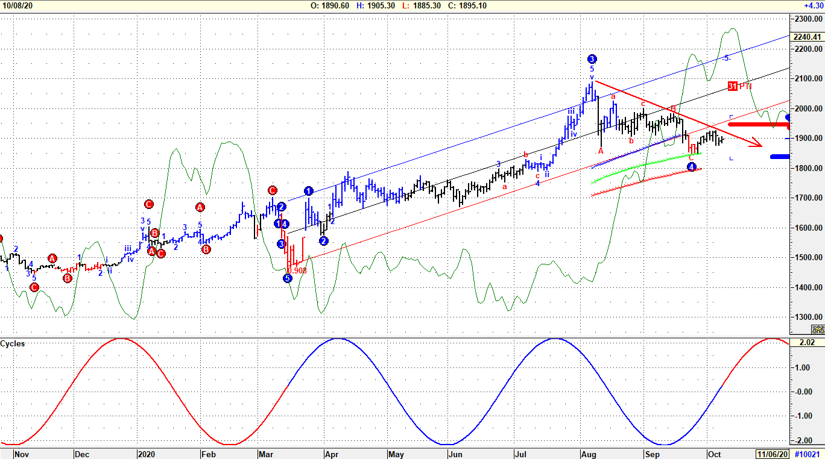Click the 2240.41 price label on axis
The height and width of the screenshot is (459, 825).
click(807, 37)
